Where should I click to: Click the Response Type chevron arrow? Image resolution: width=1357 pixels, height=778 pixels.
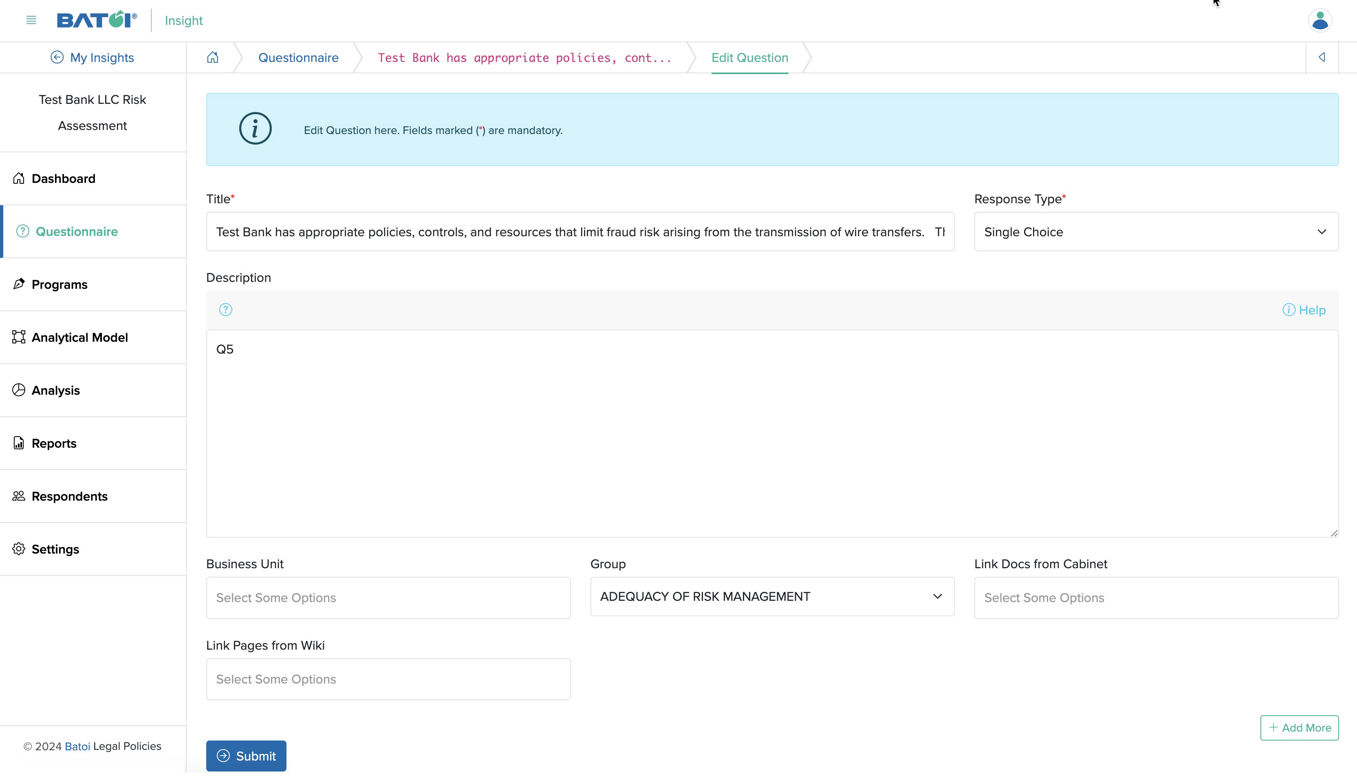1321,232
